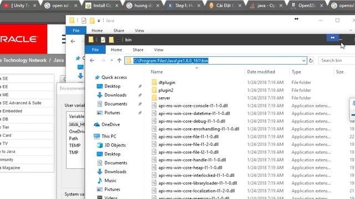Click Java breadcrumb link on Oracle page

tap(58, 60)
